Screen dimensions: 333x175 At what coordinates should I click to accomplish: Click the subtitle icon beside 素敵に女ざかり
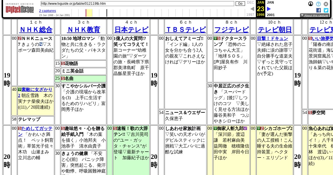(20, 89)
